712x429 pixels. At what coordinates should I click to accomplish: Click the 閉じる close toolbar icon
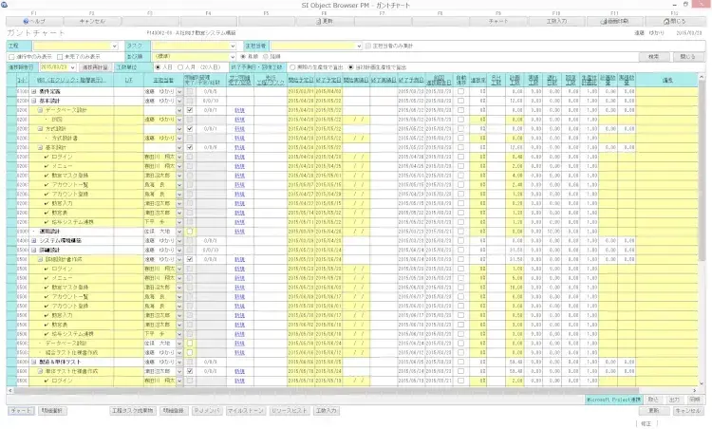(676, 19)
